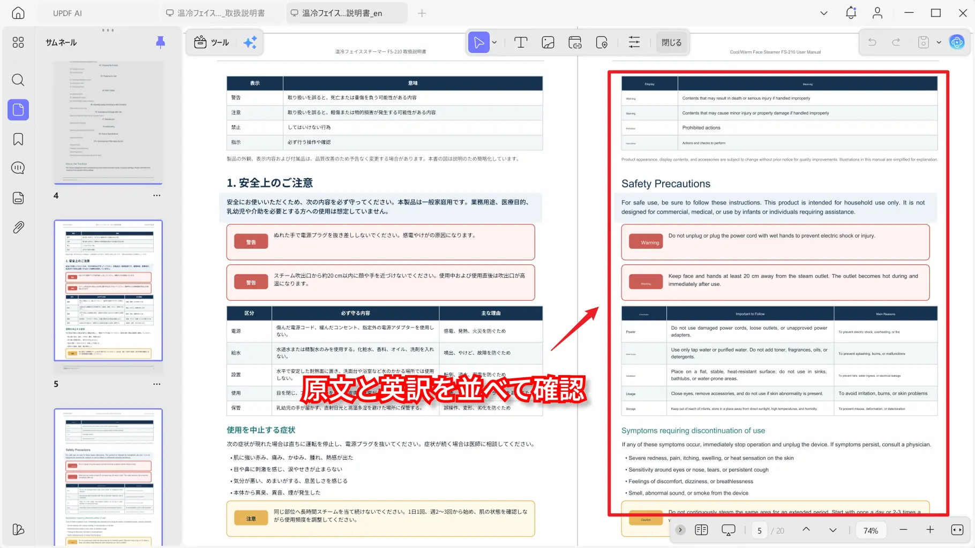Start the slideshow presentation mode
Screen dimensions: 975x548
729,530
